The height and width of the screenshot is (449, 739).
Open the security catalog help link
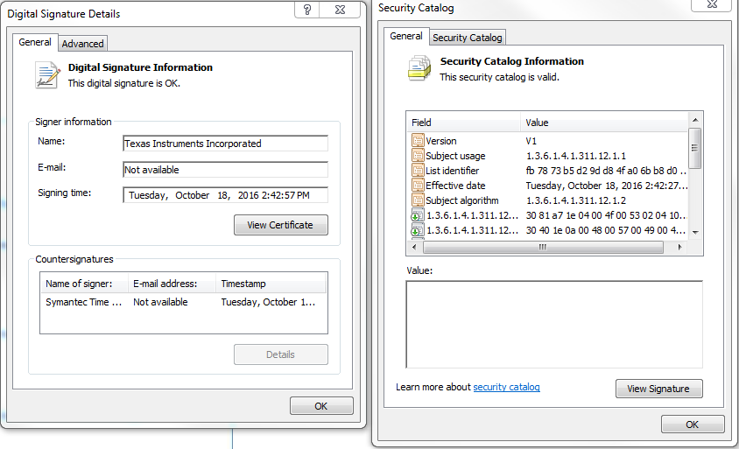[x=506, y=387]
